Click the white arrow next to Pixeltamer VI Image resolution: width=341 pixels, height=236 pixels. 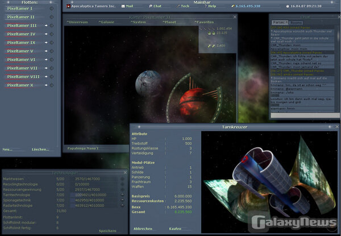[46, 60]
